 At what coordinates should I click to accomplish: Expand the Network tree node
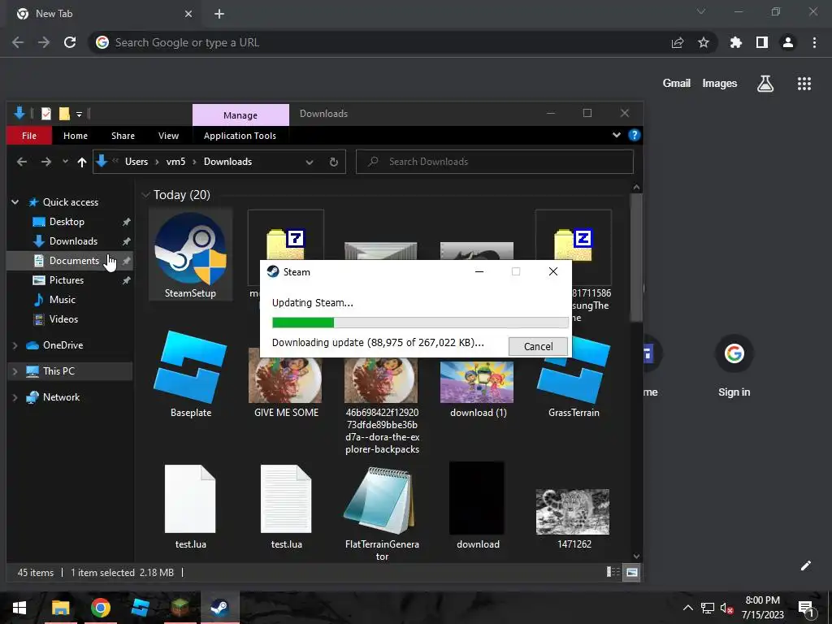tap(15, 397)
